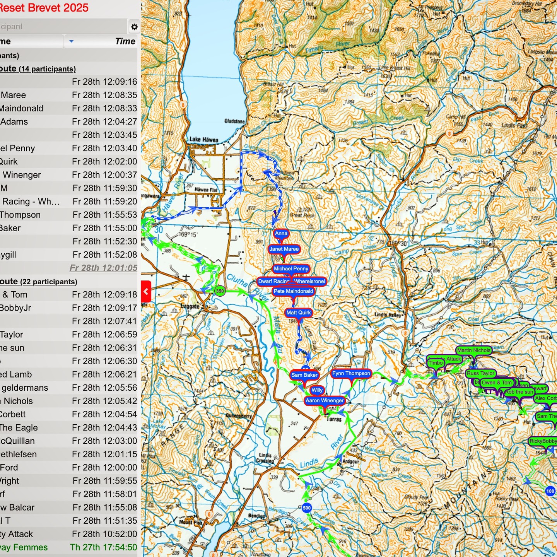Click the Aaron Winenger marker
This screenshot has width=557, height=557.
tap(324, 401)
